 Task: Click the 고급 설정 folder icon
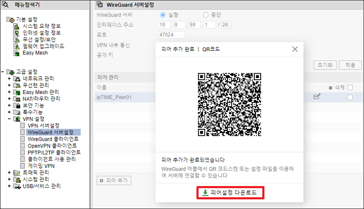pyautogui.click(x=11, y=72)
